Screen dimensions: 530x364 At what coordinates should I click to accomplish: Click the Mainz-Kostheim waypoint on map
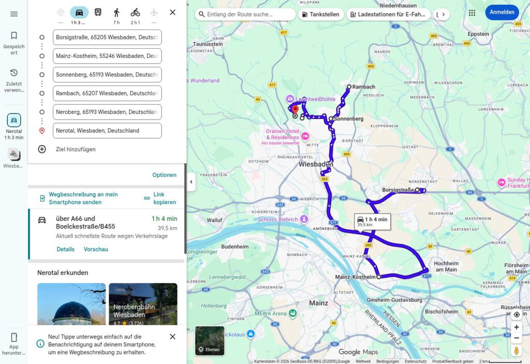378,276
